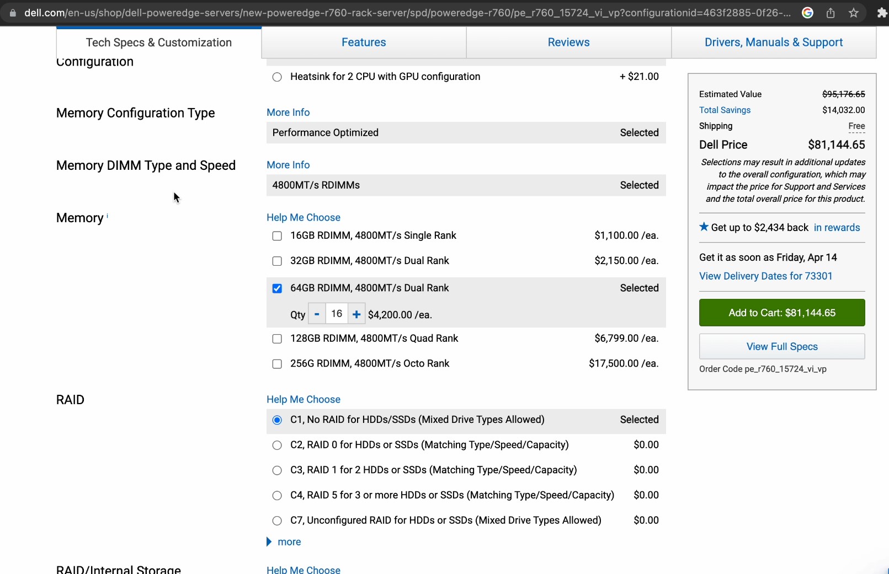Click the Add to Cart button

click(781, 313)
